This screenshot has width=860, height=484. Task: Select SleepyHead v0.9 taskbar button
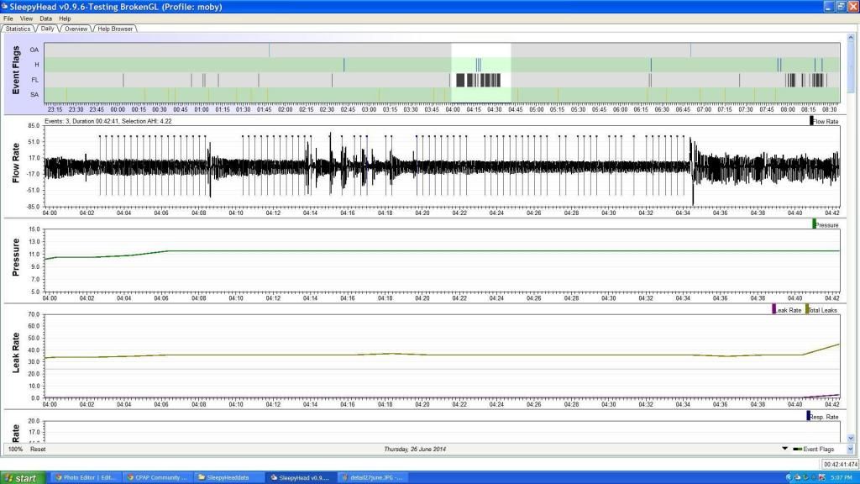click(x=301, y=477)
